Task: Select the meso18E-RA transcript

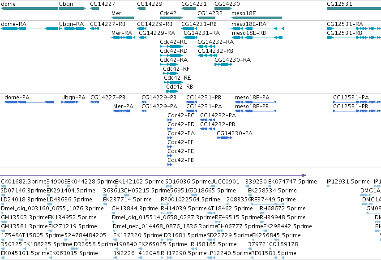Action: 257,29
